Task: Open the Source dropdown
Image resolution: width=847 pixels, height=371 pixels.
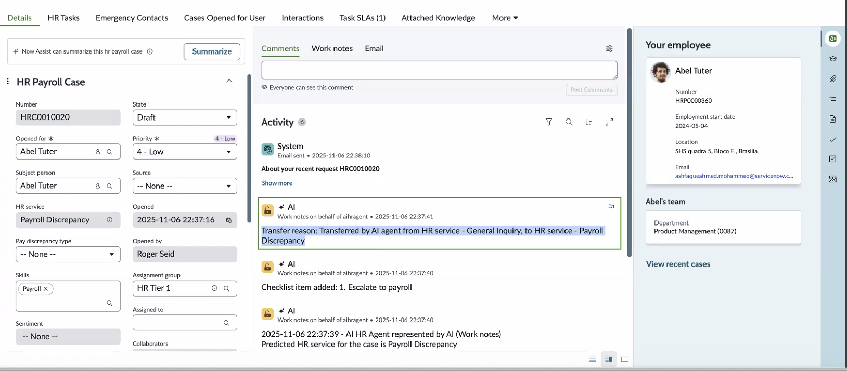Action: pyautogui.click(x=185, y=186)
